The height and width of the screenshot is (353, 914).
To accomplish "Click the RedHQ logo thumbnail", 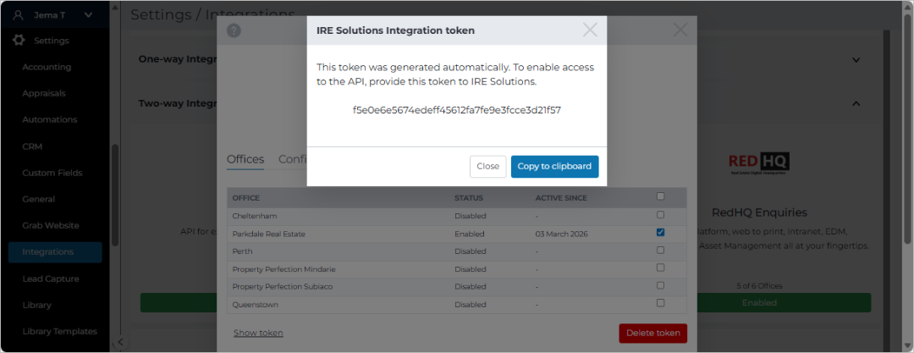I will [x=759, y=164].
